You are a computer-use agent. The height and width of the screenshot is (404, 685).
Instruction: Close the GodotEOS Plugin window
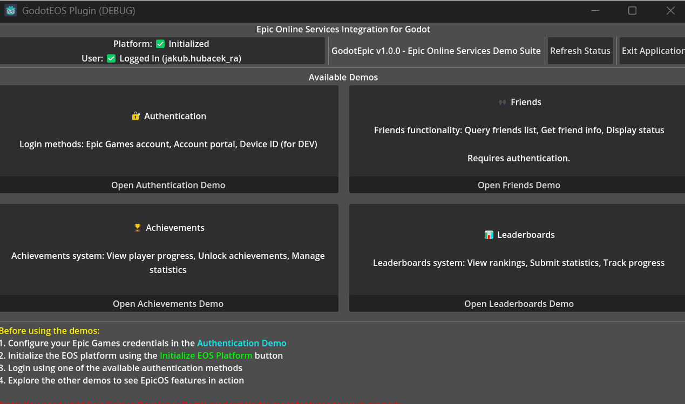670,10
